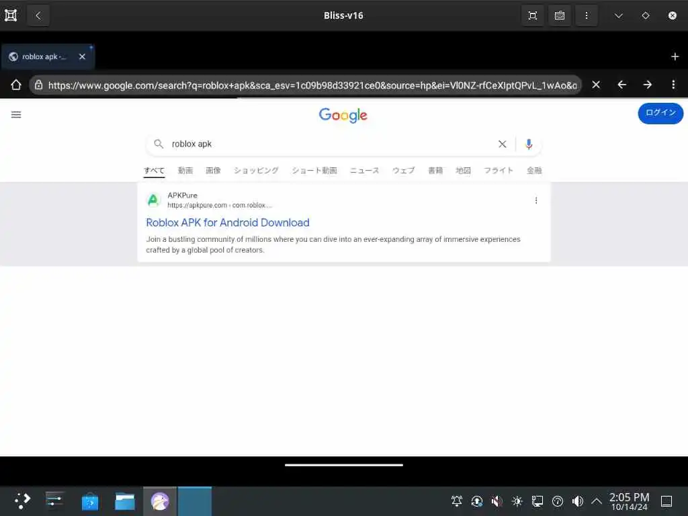Switch to the ウェブ web tab
Screen dimensions: 688x516
click(x=403, y=170)
